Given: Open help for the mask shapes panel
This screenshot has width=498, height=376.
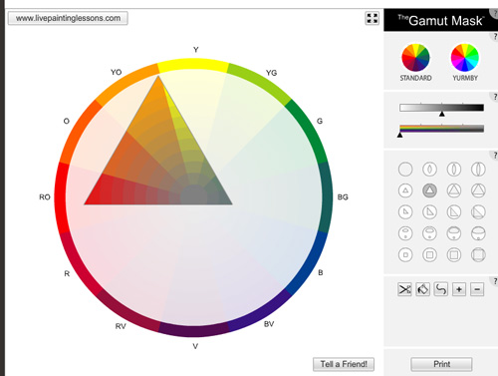Looking at the screenshot, I should [x=494, y=155].
